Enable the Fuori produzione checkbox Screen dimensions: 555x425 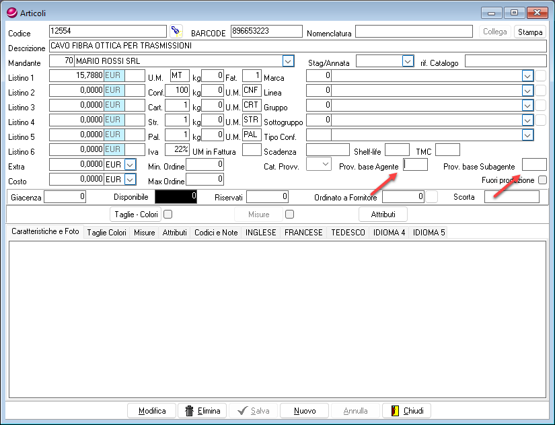(x=542, y=180)
